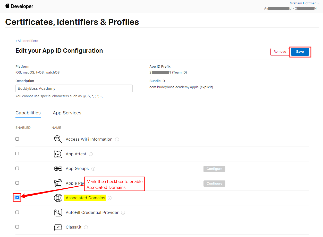Viewport: 323px width, 237px height.
Task: Enable Access WiFi Information checkbox
Action: 17,139
